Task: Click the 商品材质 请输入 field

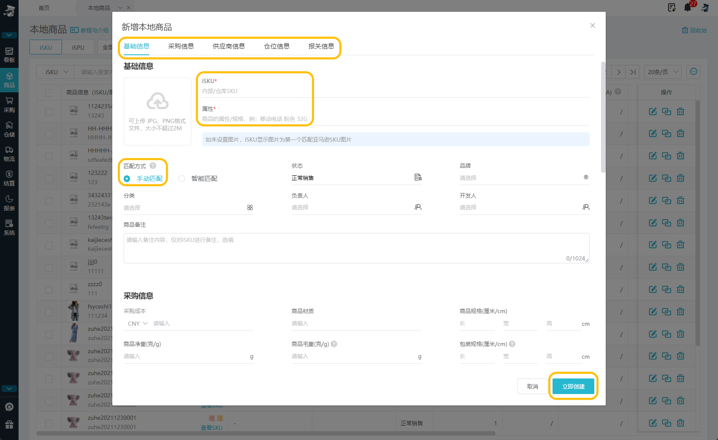Action: (x=356, y=324)
